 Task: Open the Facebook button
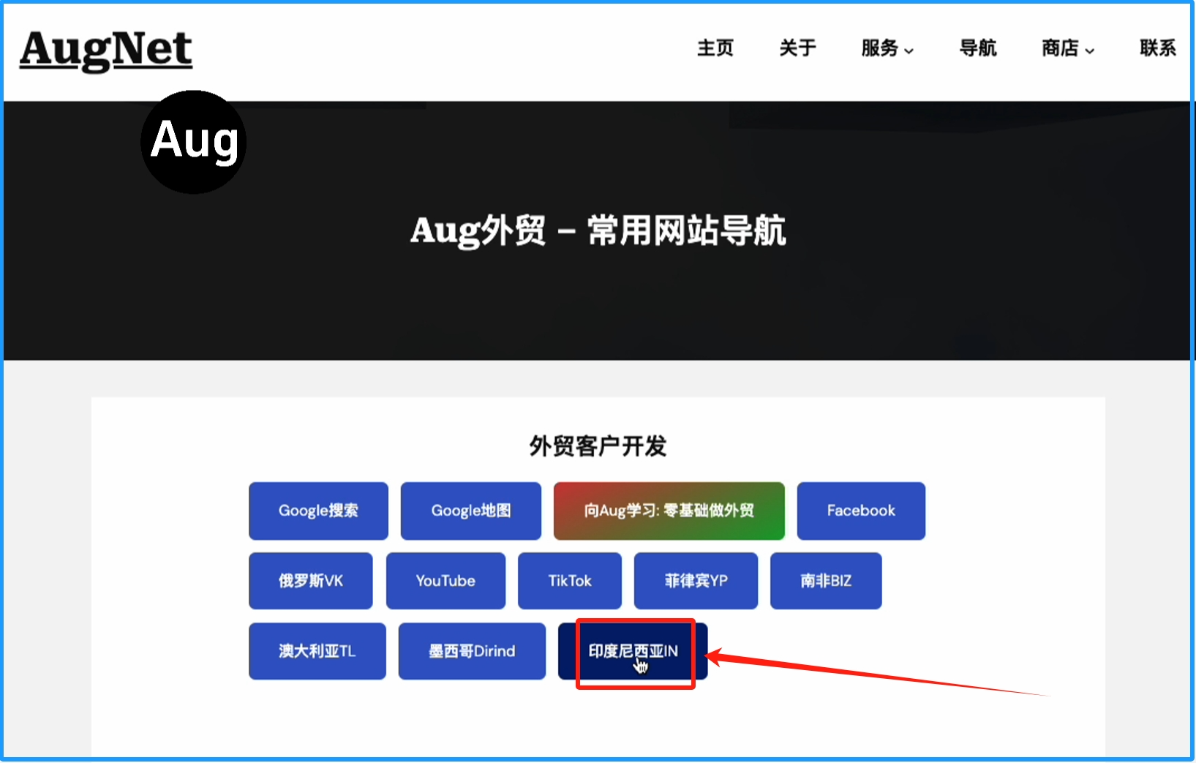pyautogui.click(x=861, y=511)
